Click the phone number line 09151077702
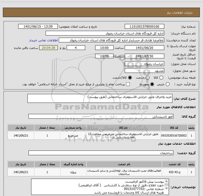The height and width of the screenshot is (196, 203). pos(144,189)
